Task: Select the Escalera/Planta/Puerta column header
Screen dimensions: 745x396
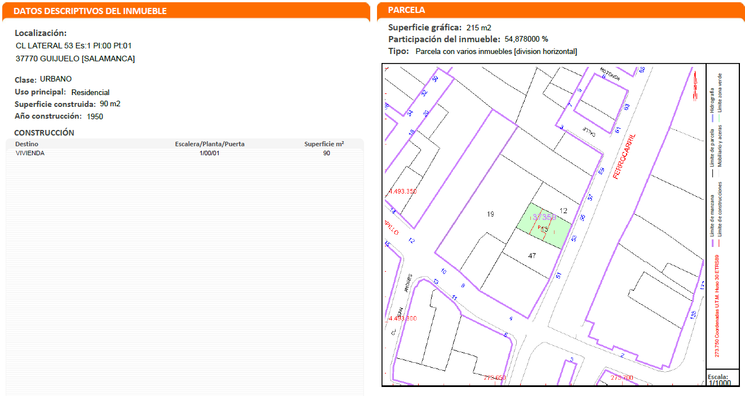Action: click(x=210, y=144)
